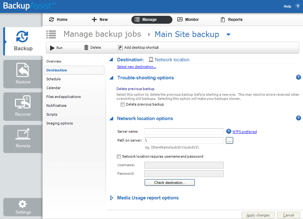Screen dimensions: 303x219
Task: Click the Add desktop shortcut icon
Action: (x=120, y=47)
